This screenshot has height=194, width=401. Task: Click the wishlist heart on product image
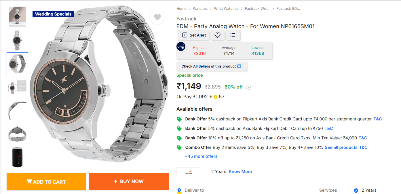pos(157,17)
